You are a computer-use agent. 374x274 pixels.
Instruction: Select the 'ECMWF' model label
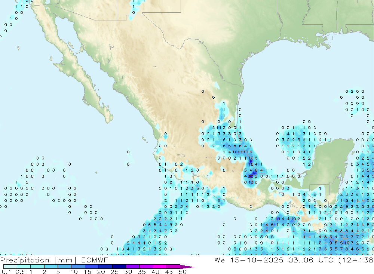coord(95,260)
